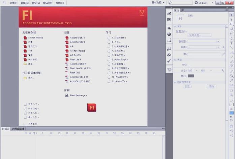Switch to the 动画编辑器 tab

(18, 129)
